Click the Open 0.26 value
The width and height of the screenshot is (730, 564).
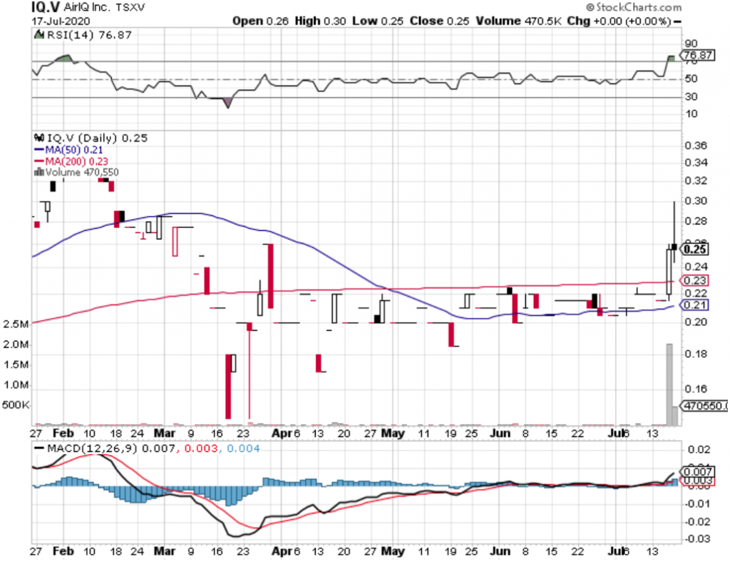[x=260, y=21]
